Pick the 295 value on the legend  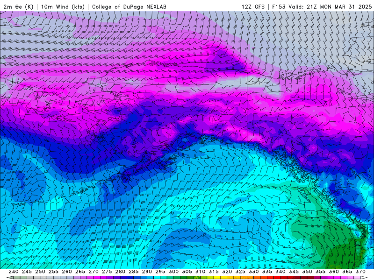pos(160,272)
